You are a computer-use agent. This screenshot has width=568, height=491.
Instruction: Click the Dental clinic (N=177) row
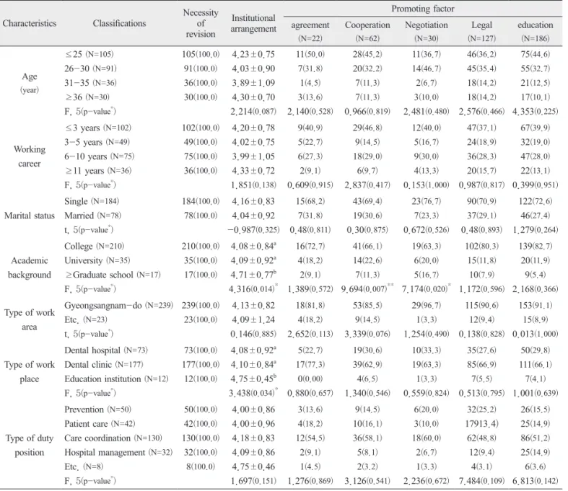[283, 365]
